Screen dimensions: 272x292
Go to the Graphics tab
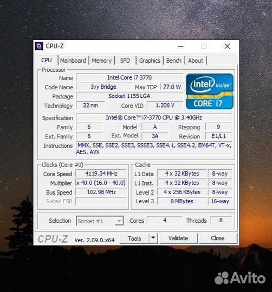tap(150, 61)
